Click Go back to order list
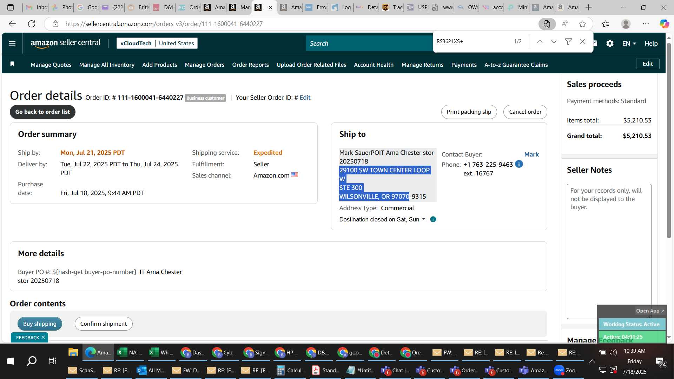The width and height of the screenshot is (674, 379). (x=42, y=112)
